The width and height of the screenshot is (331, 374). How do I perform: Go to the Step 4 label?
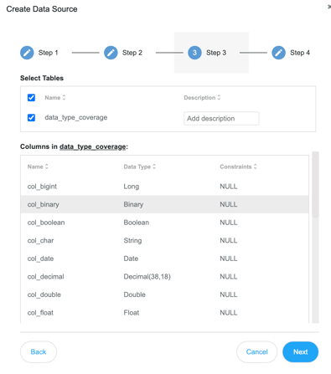[300, 53]
